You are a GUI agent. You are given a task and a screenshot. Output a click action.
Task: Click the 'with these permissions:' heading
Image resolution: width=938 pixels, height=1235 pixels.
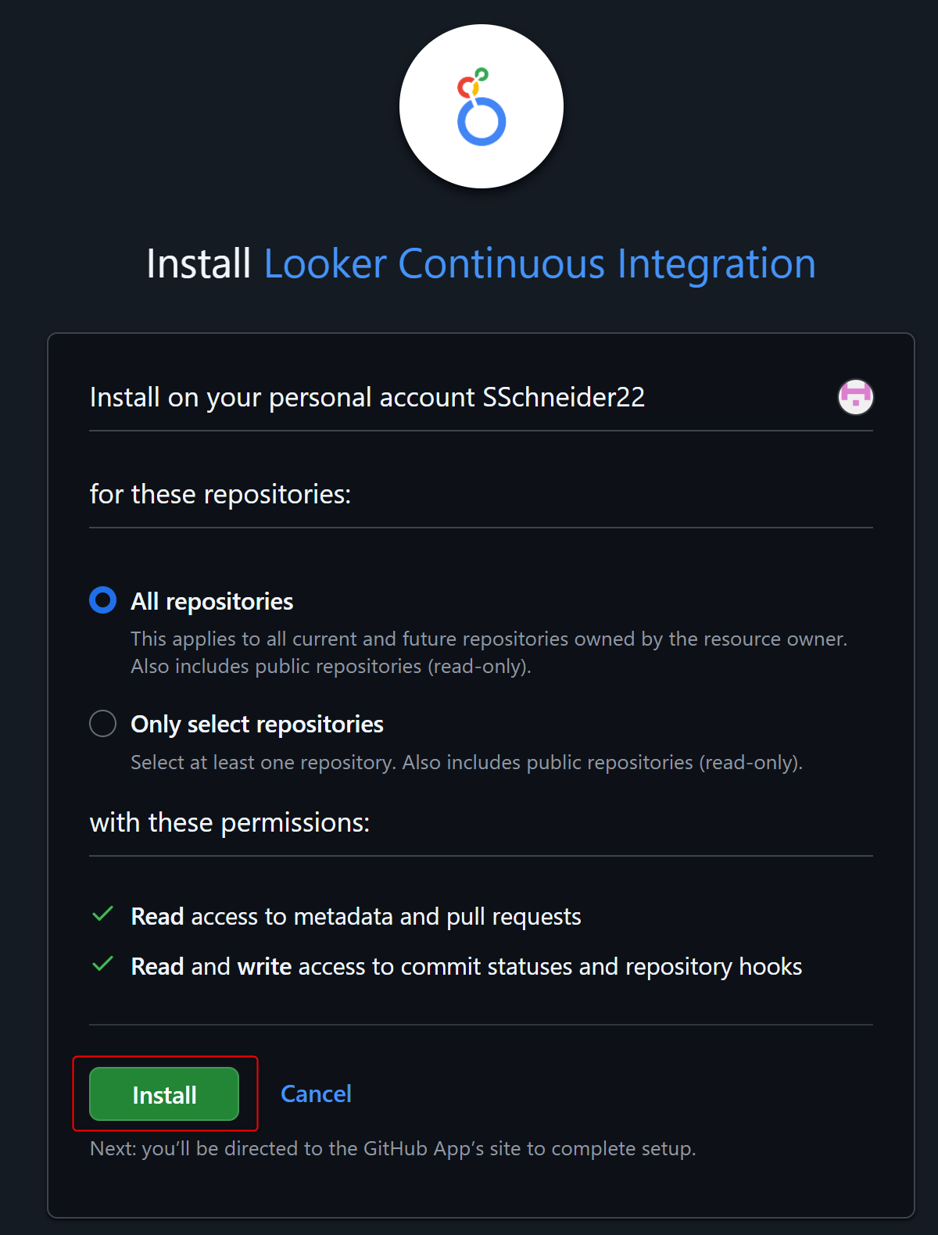tap(230, 822)
